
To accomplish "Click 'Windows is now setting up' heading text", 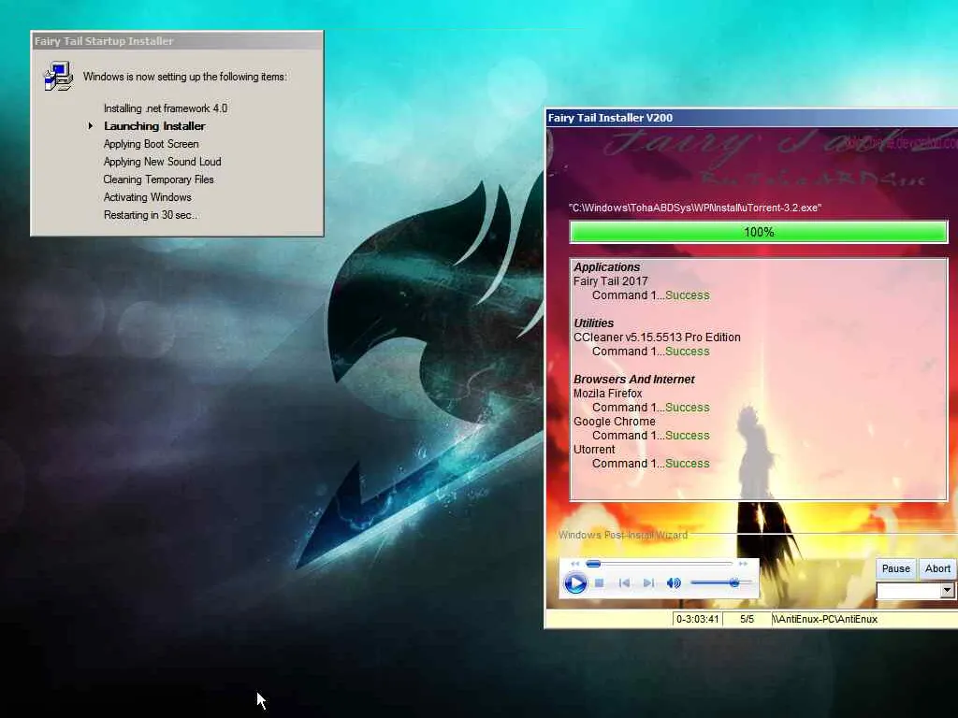I will (x=185, y=77).
